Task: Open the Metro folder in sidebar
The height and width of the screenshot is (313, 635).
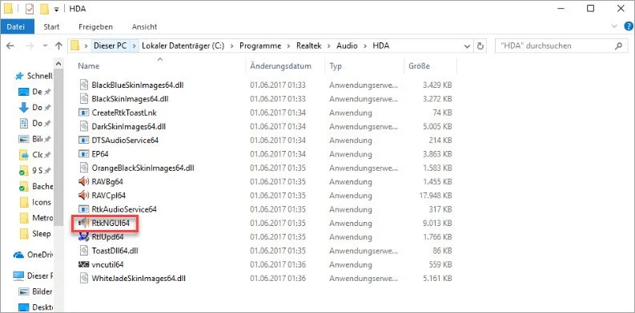Action: pos(37,218)
